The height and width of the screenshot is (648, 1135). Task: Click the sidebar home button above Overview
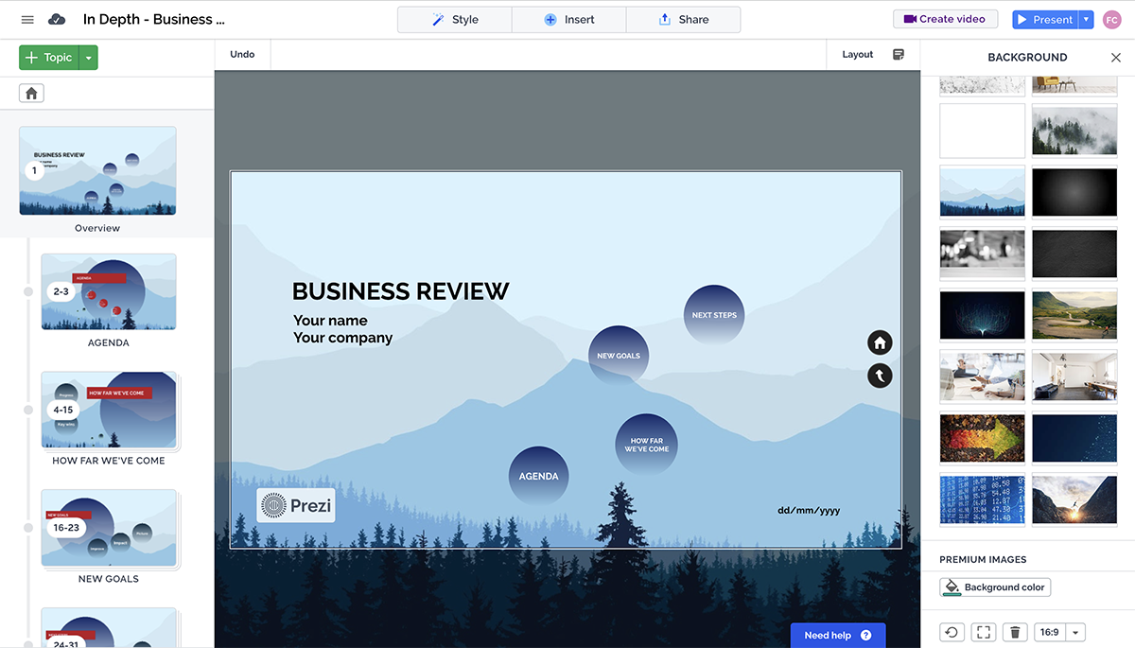(x=32, y=93)
